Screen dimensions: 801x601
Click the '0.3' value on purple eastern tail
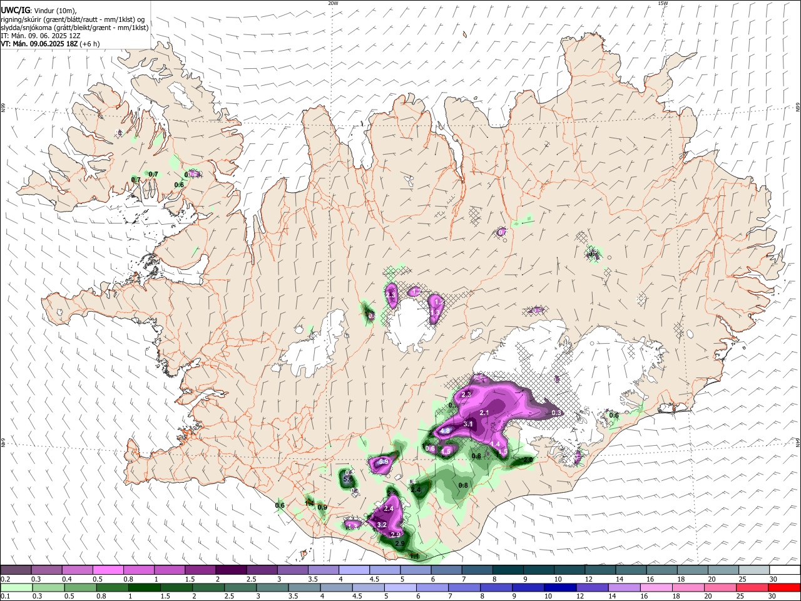click(556, 413)
